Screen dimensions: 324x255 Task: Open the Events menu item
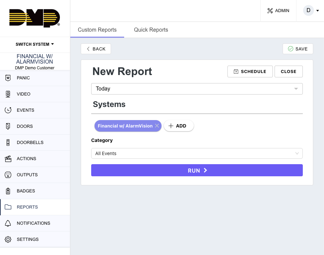(35, 110)
